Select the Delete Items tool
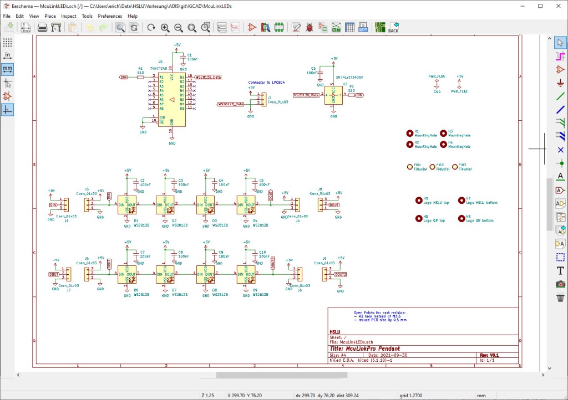The image size is (568, 400). (561, 298)
